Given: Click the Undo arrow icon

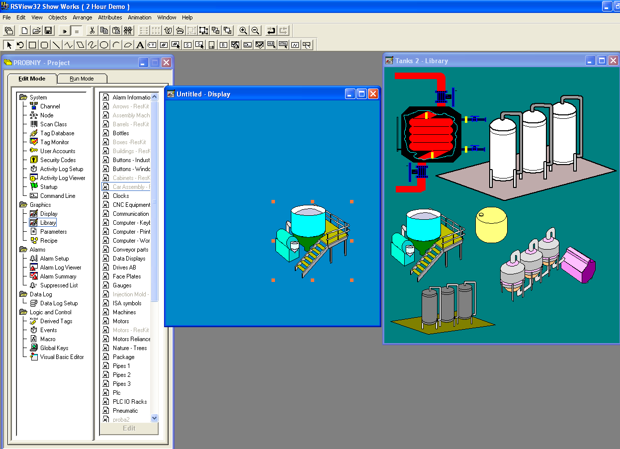Looking at the screenshot, I should [270, 30].
